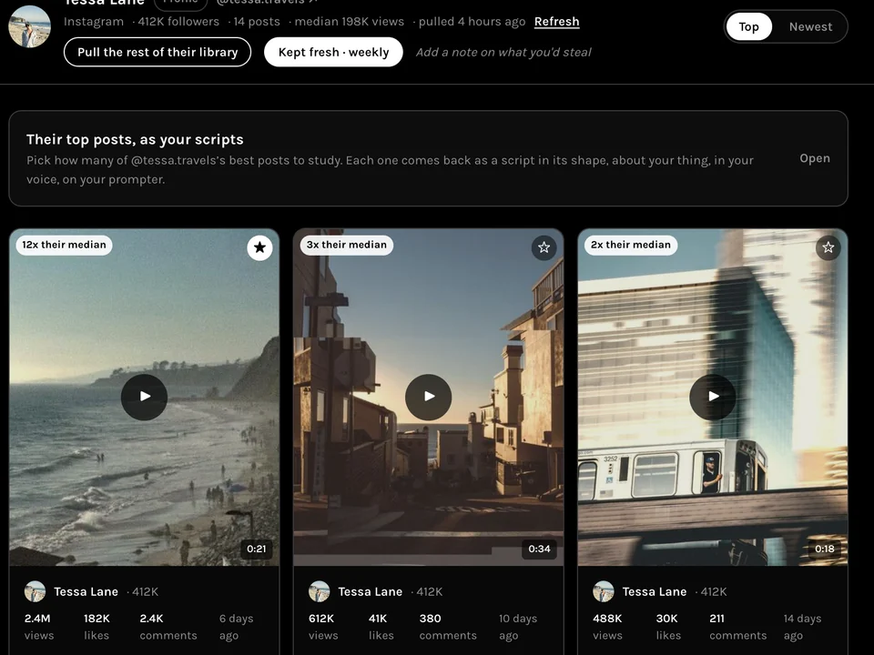874x655 pixels.
Task: Click the "211 comments" stat
Action: click(x=738, y=627)
